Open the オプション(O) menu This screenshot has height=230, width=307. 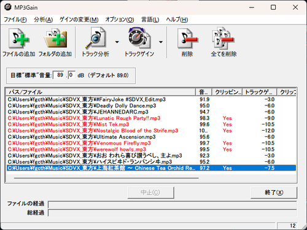[x=120, y=20]
